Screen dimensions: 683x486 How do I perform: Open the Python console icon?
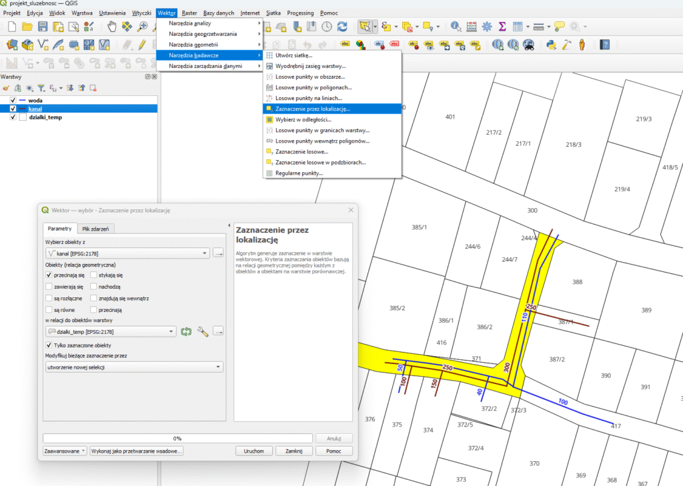tap(551, 45)
